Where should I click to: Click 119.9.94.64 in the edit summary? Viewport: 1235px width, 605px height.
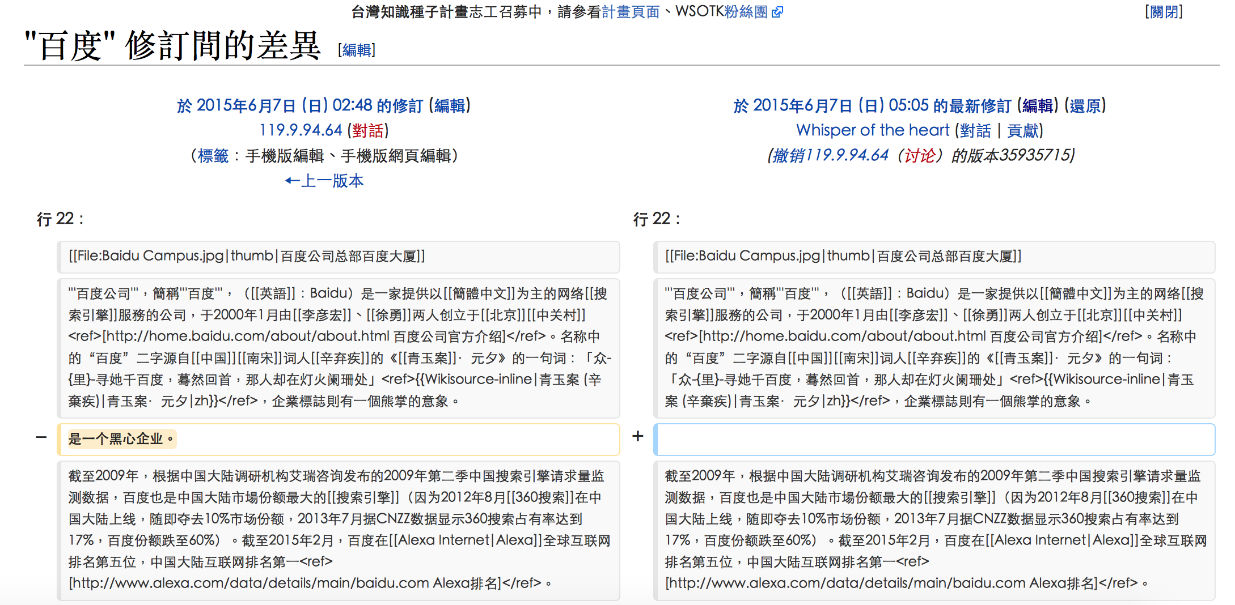tap(847, 155)
